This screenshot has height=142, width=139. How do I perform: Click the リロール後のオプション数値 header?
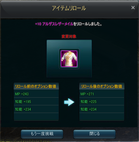102,86
